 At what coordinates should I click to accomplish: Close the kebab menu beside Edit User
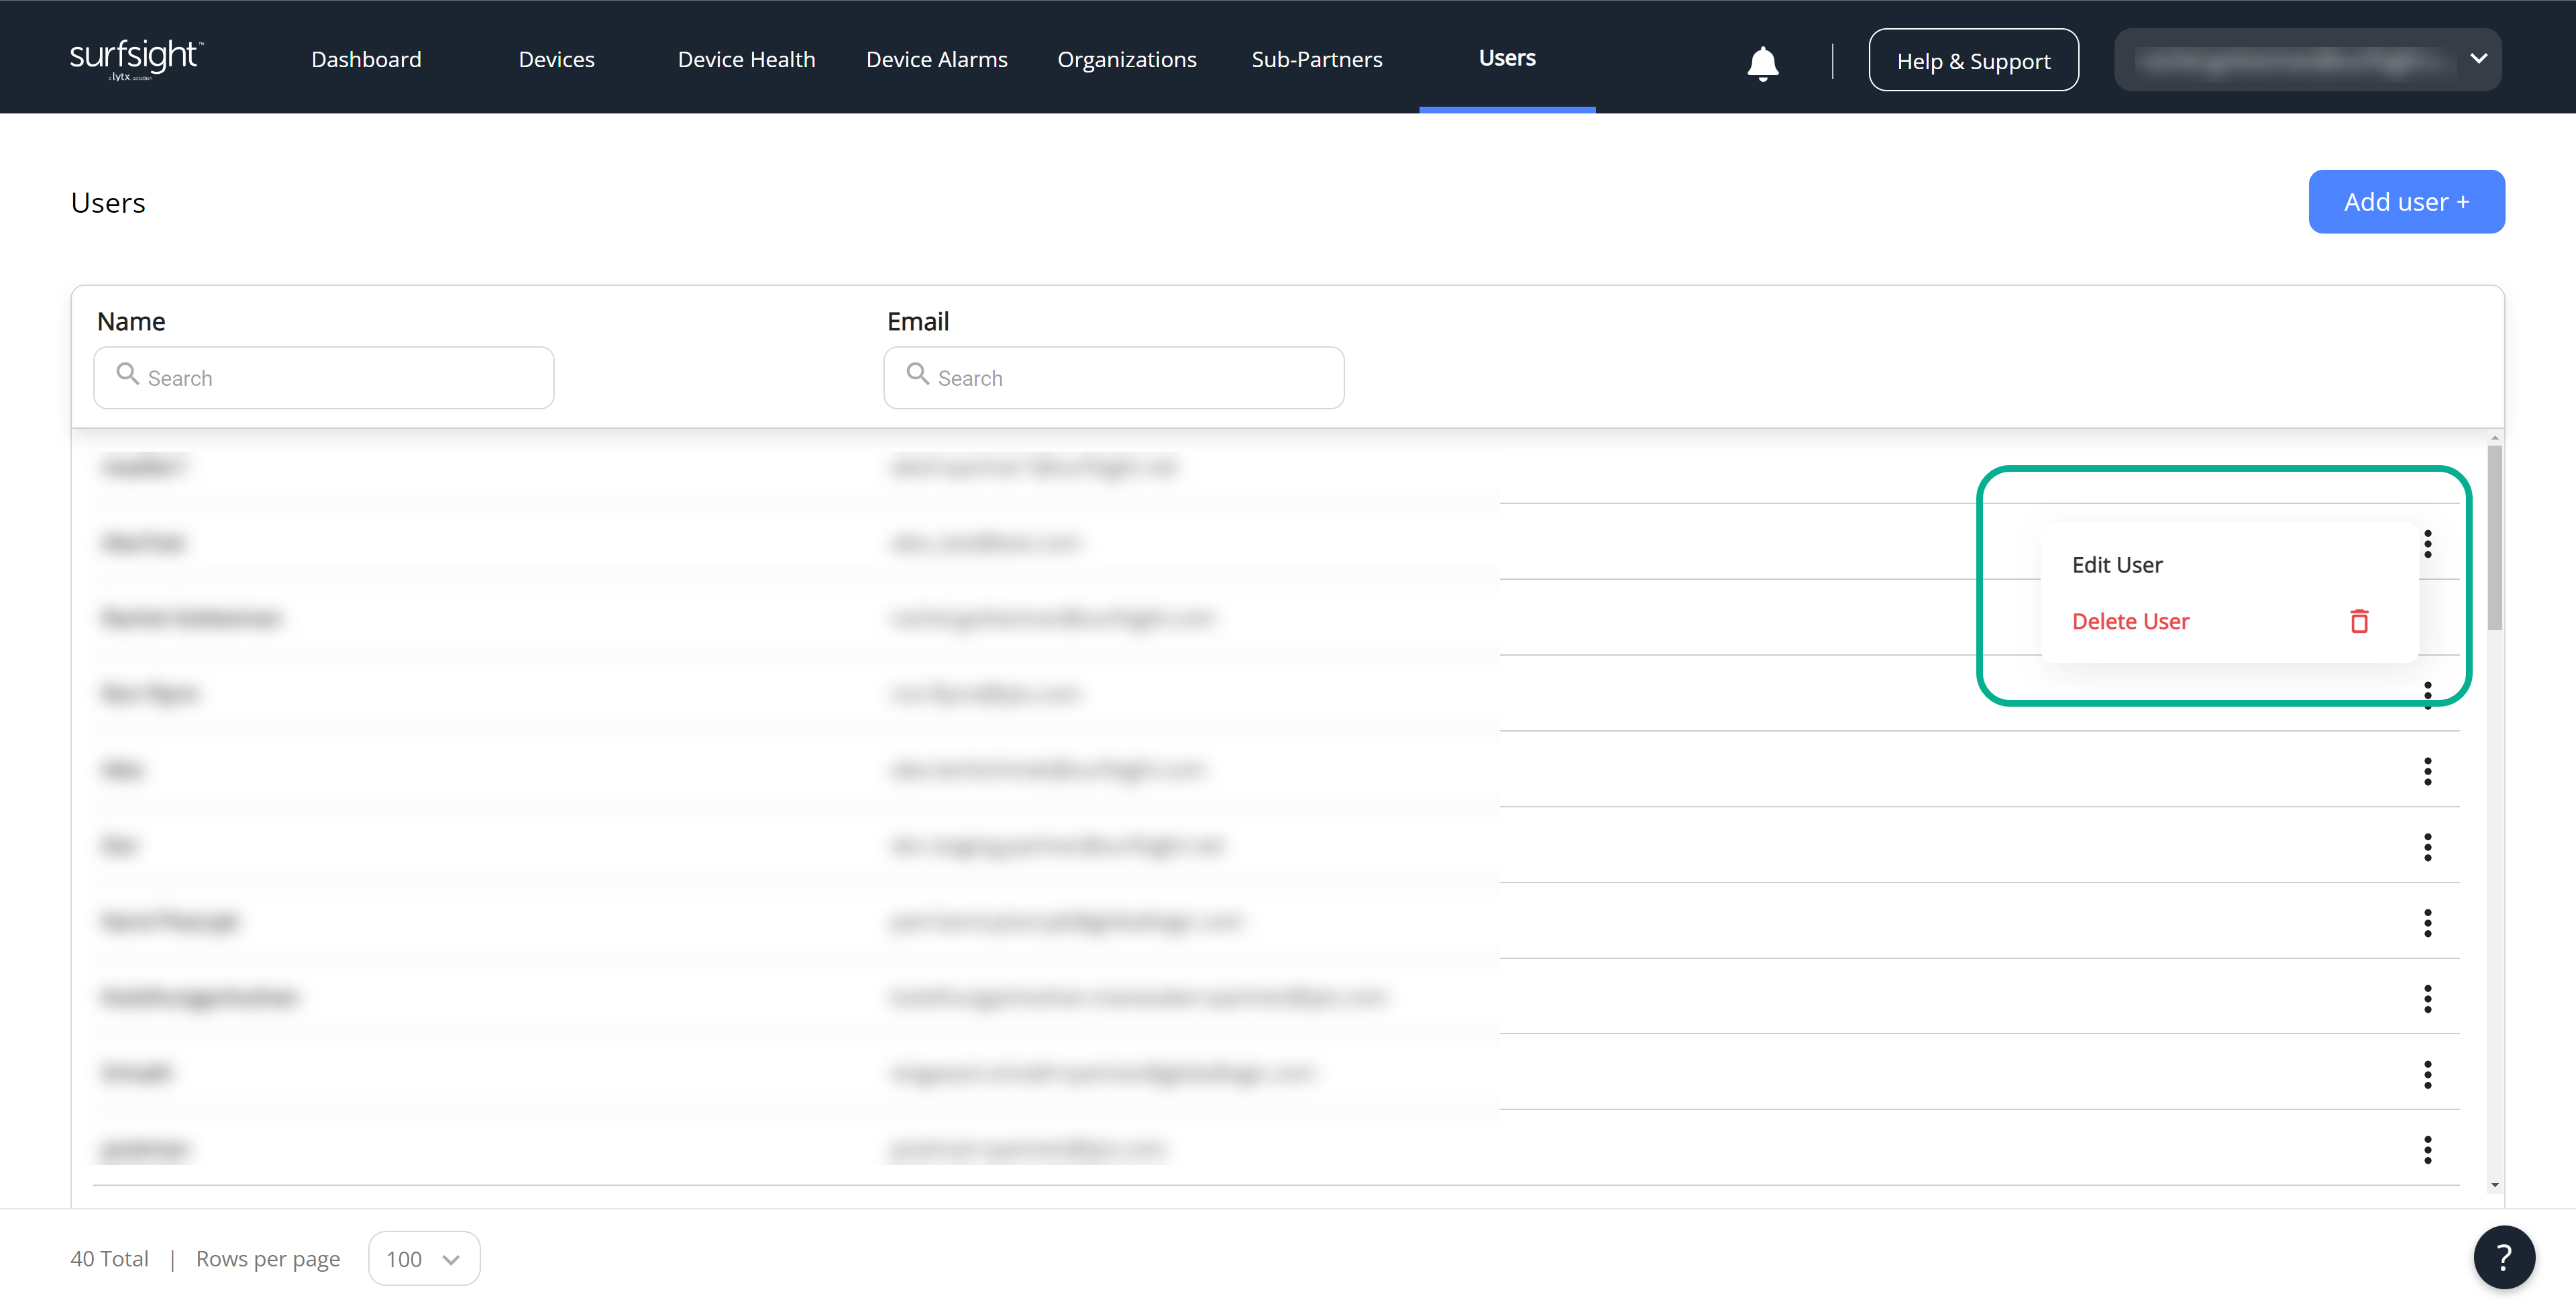tap(2427, 544)
